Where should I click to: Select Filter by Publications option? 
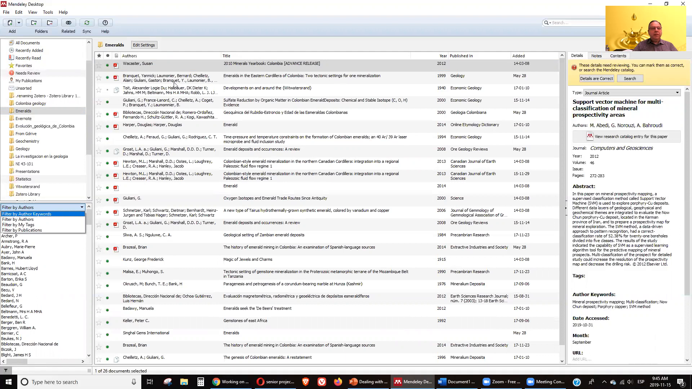point(43,230)
